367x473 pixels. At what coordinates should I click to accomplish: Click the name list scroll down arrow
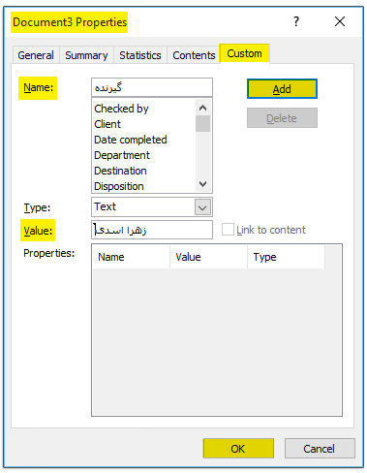point(202,184)
